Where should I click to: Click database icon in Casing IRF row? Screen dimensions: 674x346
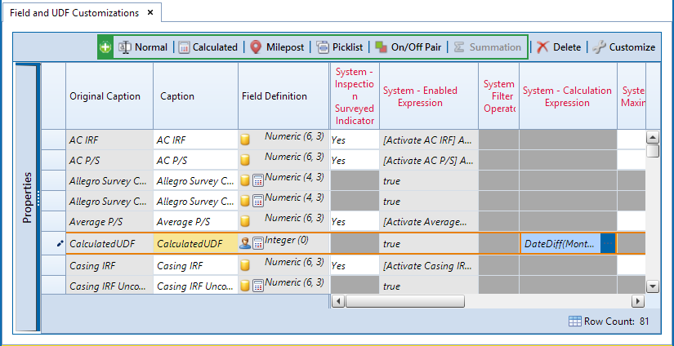coord(245,265)
